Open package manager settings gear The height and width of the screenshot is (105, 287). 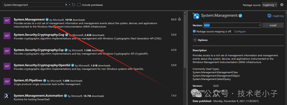pos(281,5)
